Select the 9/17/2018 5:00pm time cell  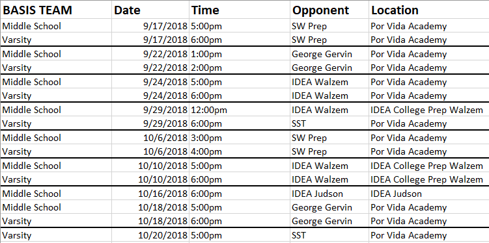(x=240, y=26)
